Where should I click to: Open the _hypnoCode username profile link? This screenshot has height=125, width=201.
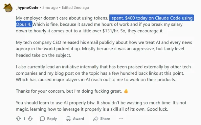[x=27, y=8]
